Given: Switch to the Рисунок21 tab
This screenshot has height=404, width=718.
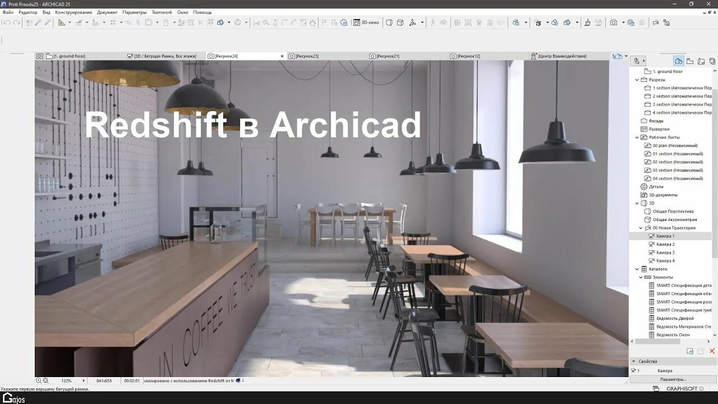Looking at the screenshot, I should 408,56.
